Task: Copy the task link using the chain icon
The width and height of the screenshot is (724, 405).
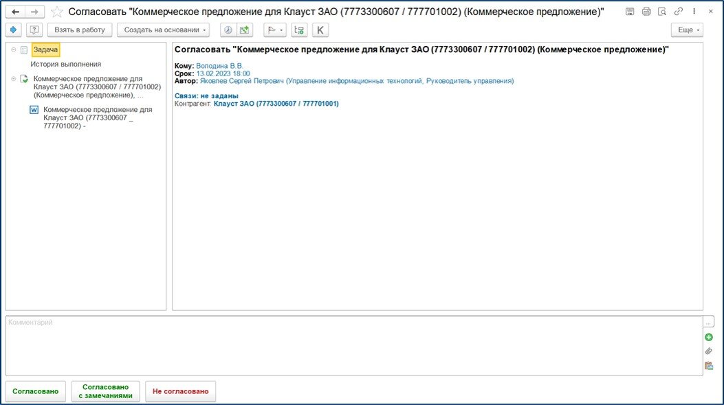Action: pos(677,11)
